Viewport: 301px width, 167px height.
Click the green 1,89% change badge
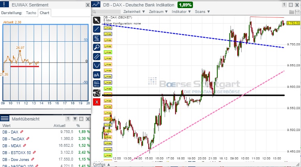(185, 5)
